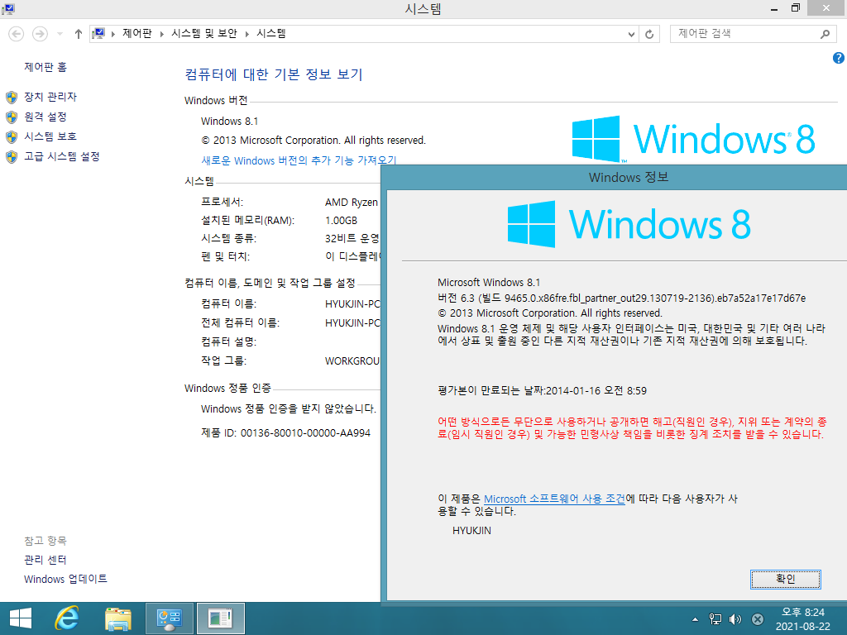Screen dimensions: 847x635
Task: Click Windows 8.1 edition text
Action: click(x=230, y=121)
